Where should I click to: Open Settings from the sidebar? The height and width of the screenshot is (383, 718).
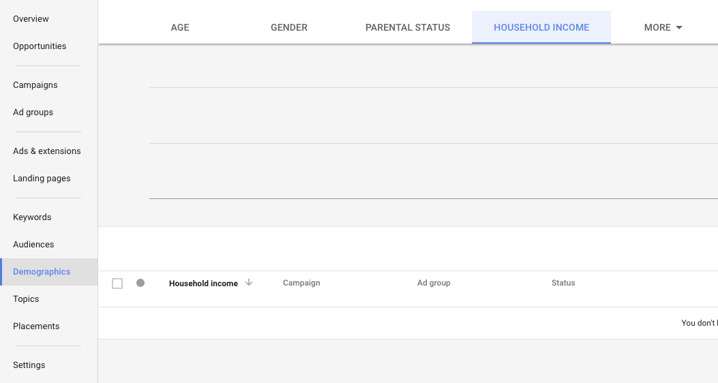(29, 365)
